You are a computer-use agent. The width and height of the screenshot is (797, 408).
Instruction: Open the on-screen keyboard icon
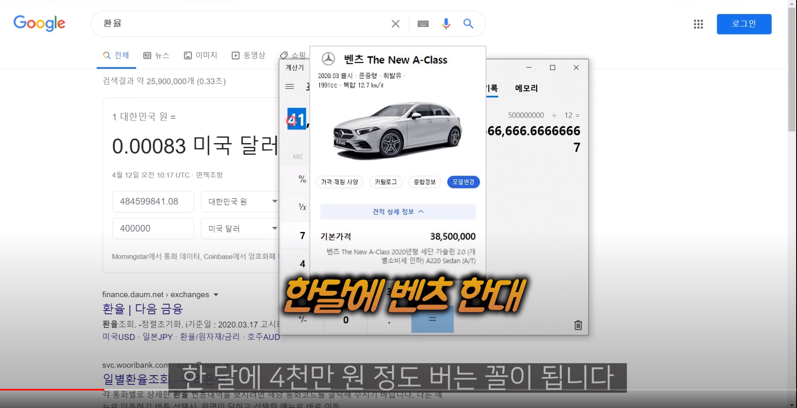423,24
